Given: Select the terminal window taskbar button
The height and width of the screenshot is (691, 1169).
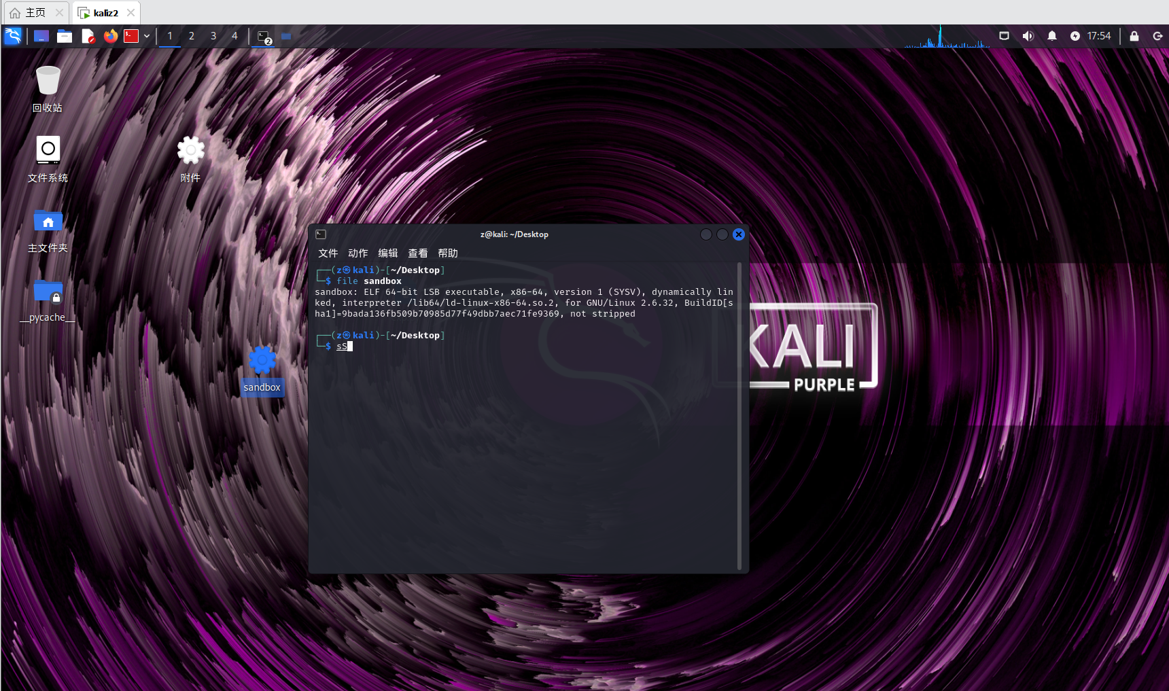Looking at the screenshot, I should click(x=264, y=37).
